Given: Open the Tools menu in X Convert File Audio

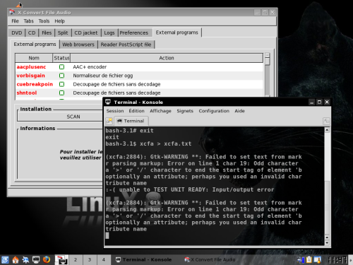Looking at the screenshot, I should pyautogui.click(x=44, y=21).
